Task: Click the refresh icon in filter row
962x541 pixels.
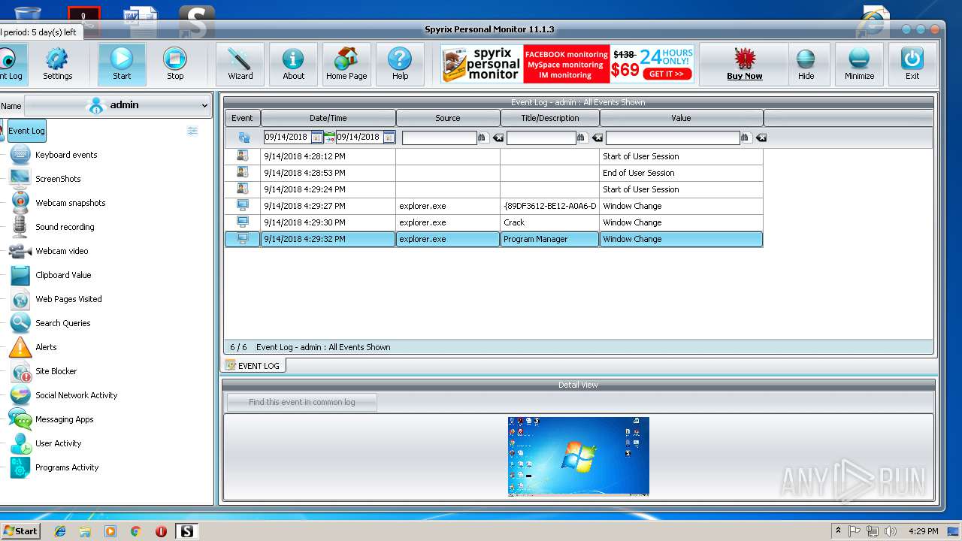Action: [244, 138]
